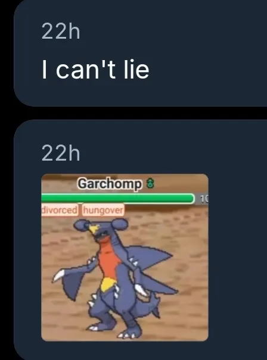Click the green HP bar
The image size is (267, 360).
(x=118, y=199)
